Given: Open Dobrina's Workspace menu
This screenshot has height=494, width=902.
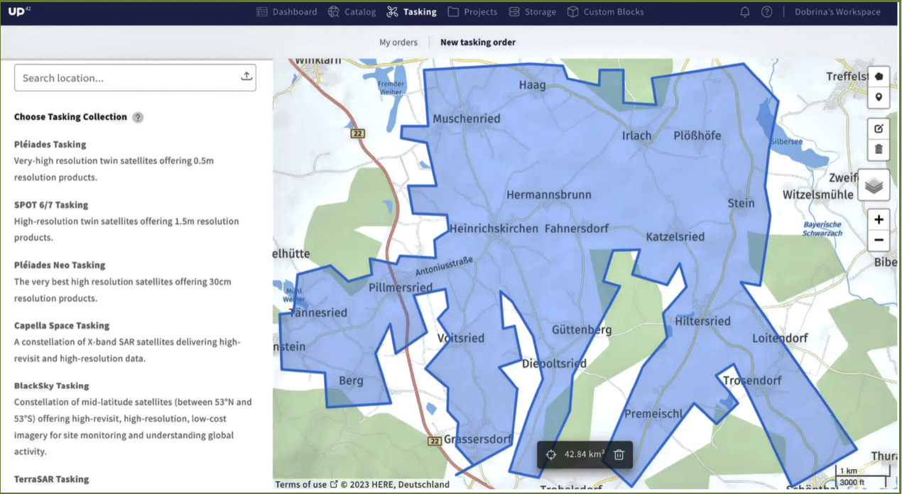Looking at the screenshot, I should click(x=837, y=12).
